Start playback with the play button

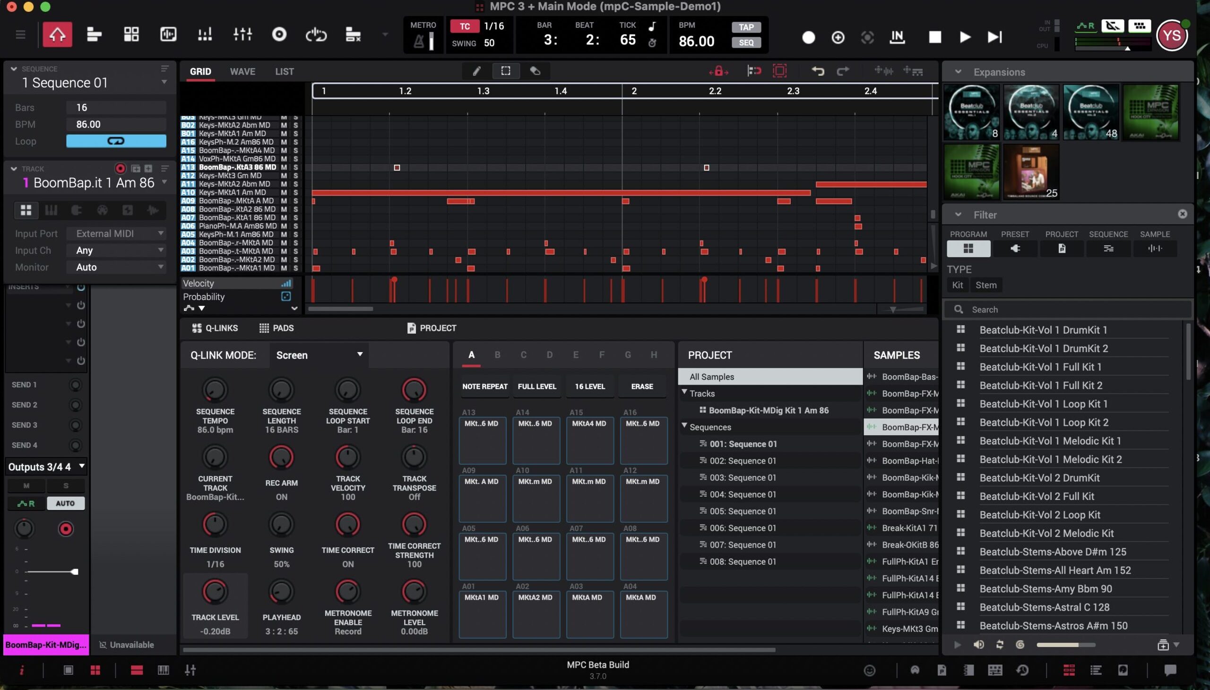pos(965,37)
